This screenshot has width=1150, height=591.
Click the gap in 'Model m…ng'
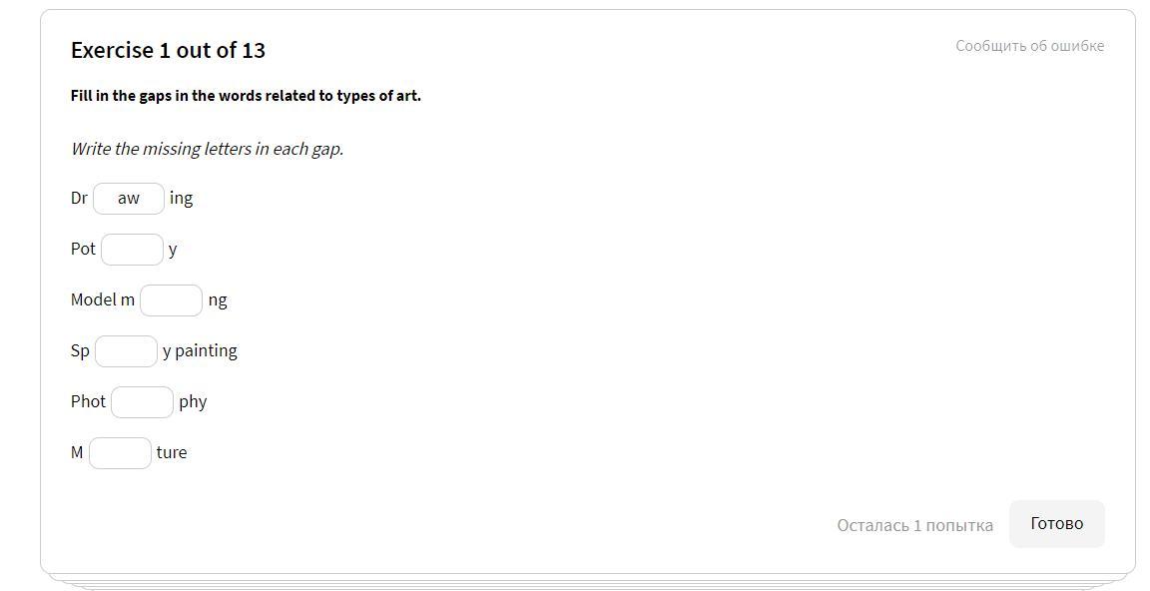[x=171, y=300]
